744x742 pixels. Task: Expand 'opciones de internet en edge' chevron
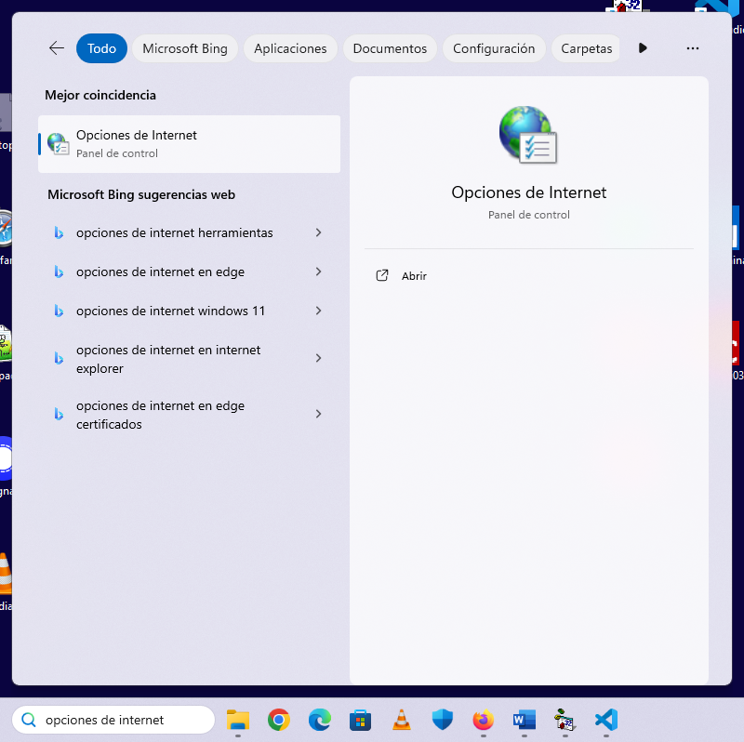[x=318, y=272]
